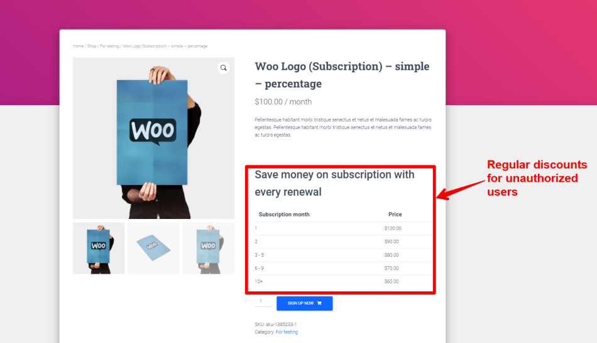
Task: Click the Save money on subscription heading
Action: click(334, 183)
